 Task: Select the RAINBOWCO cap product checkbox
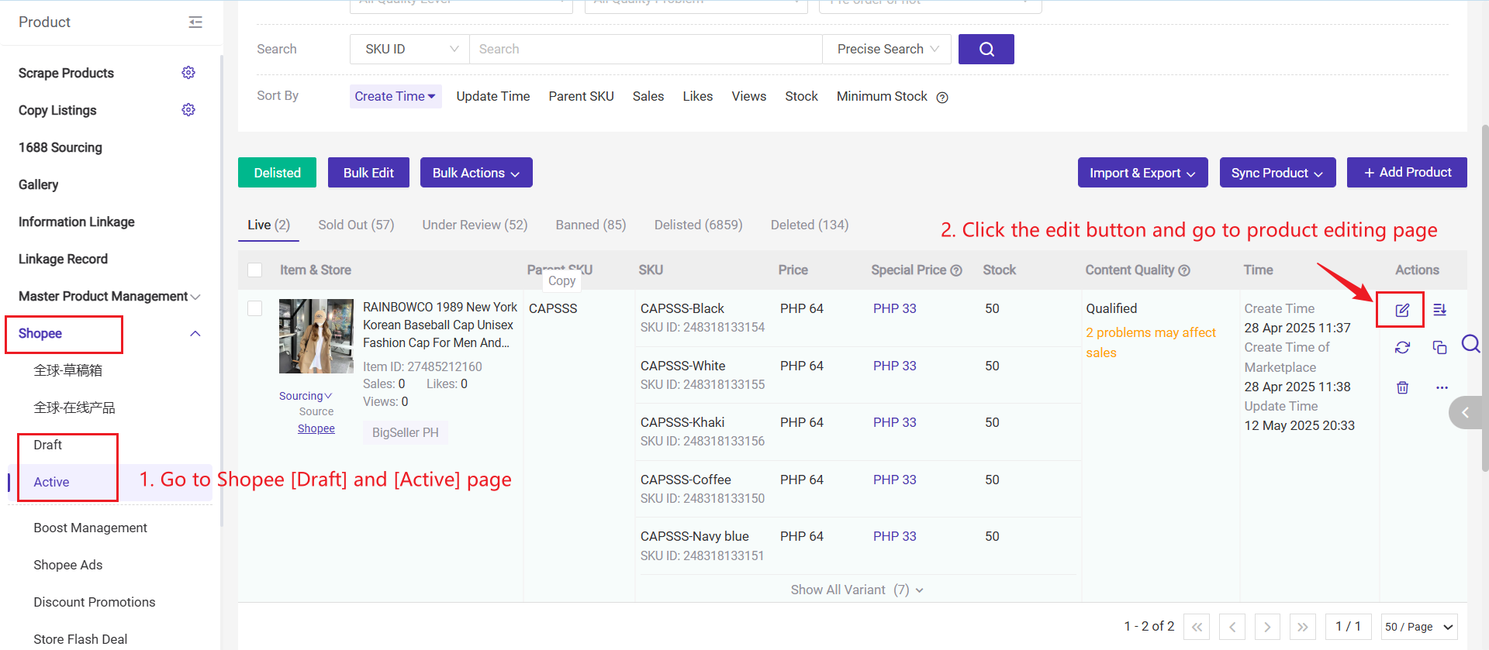point(254,308)
